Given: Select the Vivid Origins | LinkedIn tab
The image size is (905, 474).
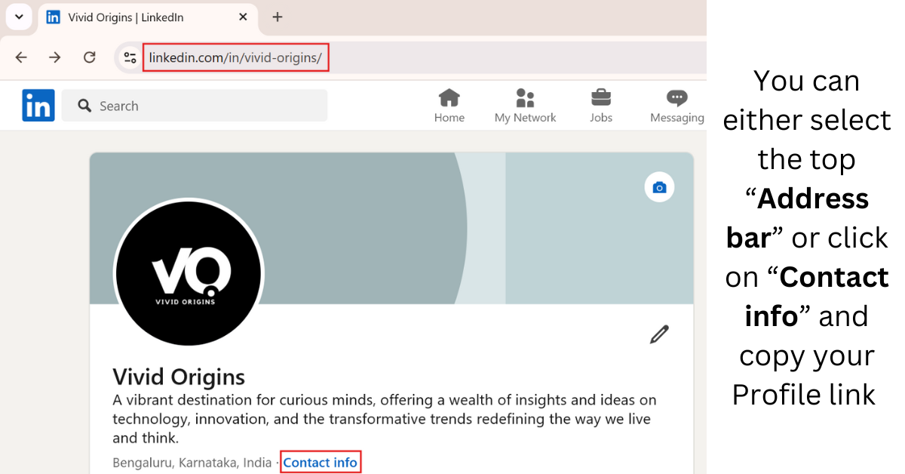Looking at the screenshot, I should [x=148, y=17].
